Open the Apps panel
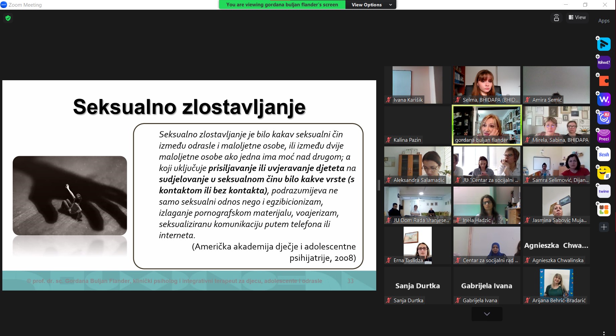This screenshot has width=616, height=336. pos(604,21)
